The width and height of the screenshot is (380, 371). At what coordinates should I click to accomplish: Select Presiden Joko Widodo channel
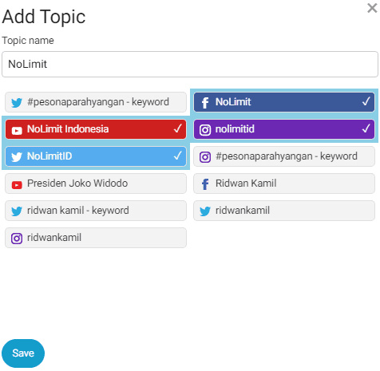(96, 184)
